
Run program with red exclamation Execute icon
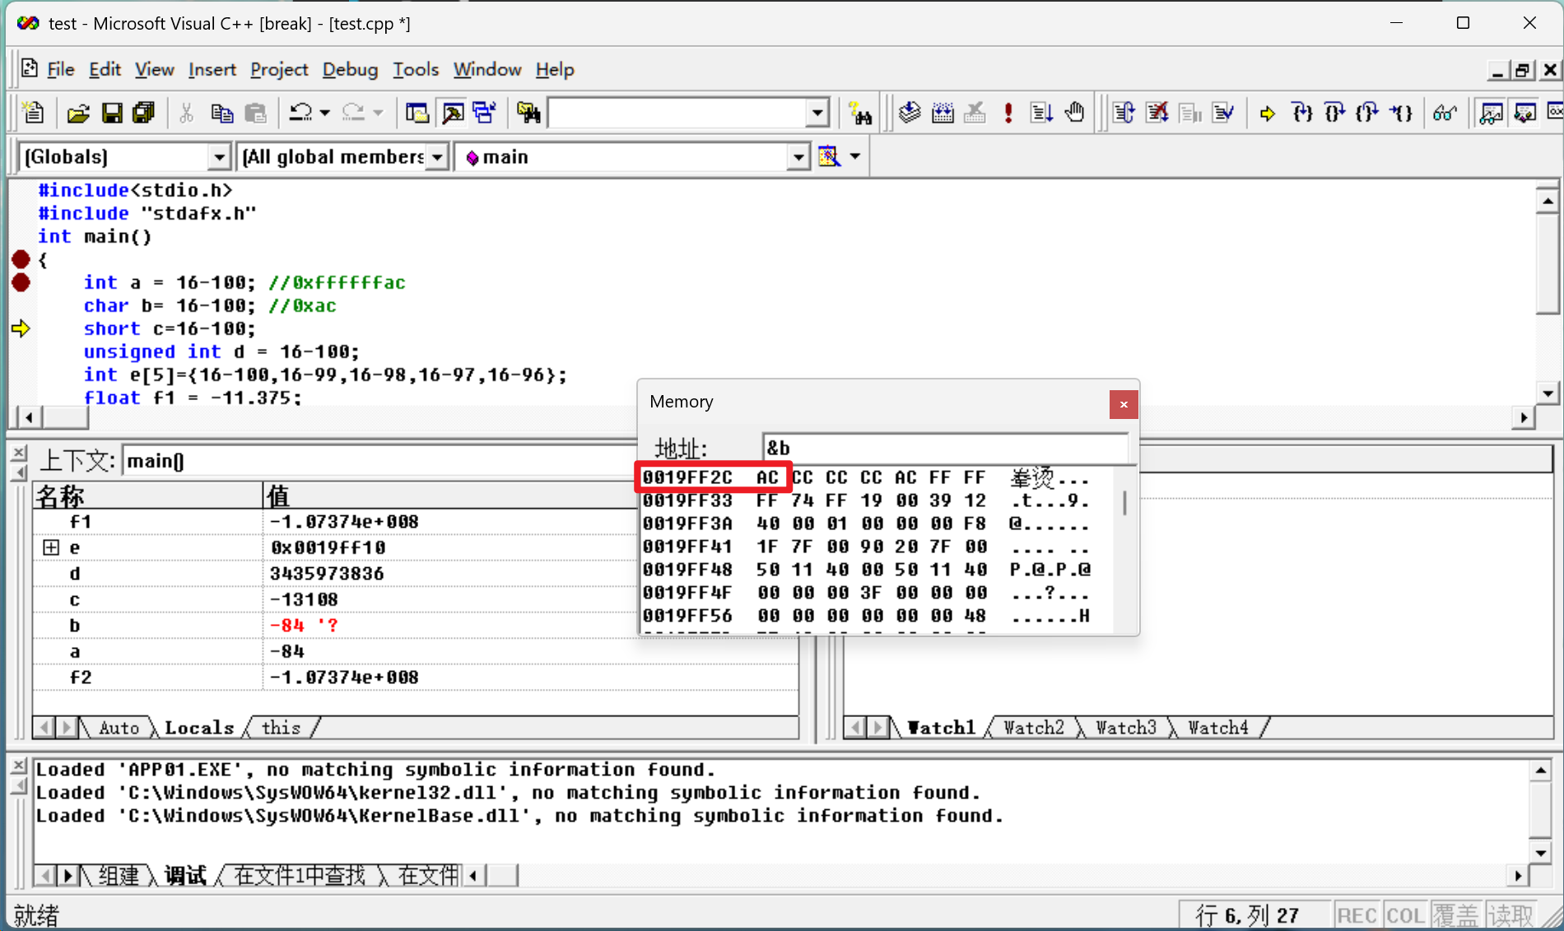click(1008, 113)
